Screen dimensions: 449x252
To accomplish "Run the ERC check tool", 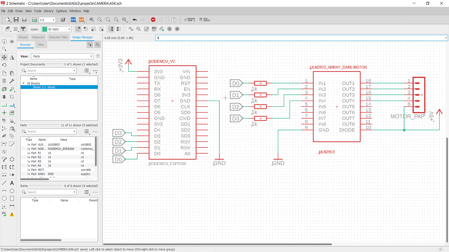I will 4,214.
